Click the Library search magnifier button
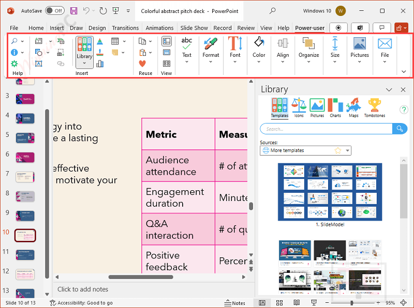Screen dimensions: 414x308 pos(400,129)
